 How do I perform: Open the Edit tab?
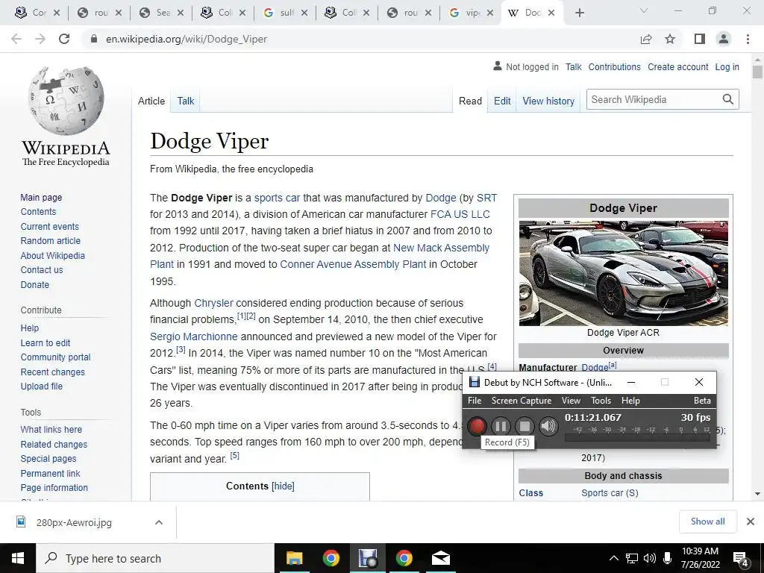pos(502,101)
